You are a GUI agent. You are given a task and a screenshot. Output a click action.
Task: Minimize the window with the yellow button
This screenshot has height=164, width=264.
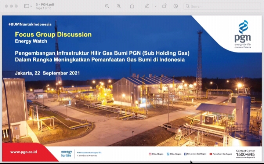[11, 6]
